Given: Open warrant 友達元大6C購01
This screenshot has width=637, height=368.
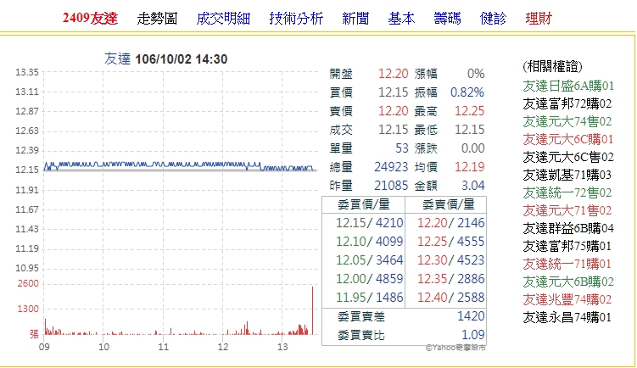Looking at the screenshot, I should (567, 138).
